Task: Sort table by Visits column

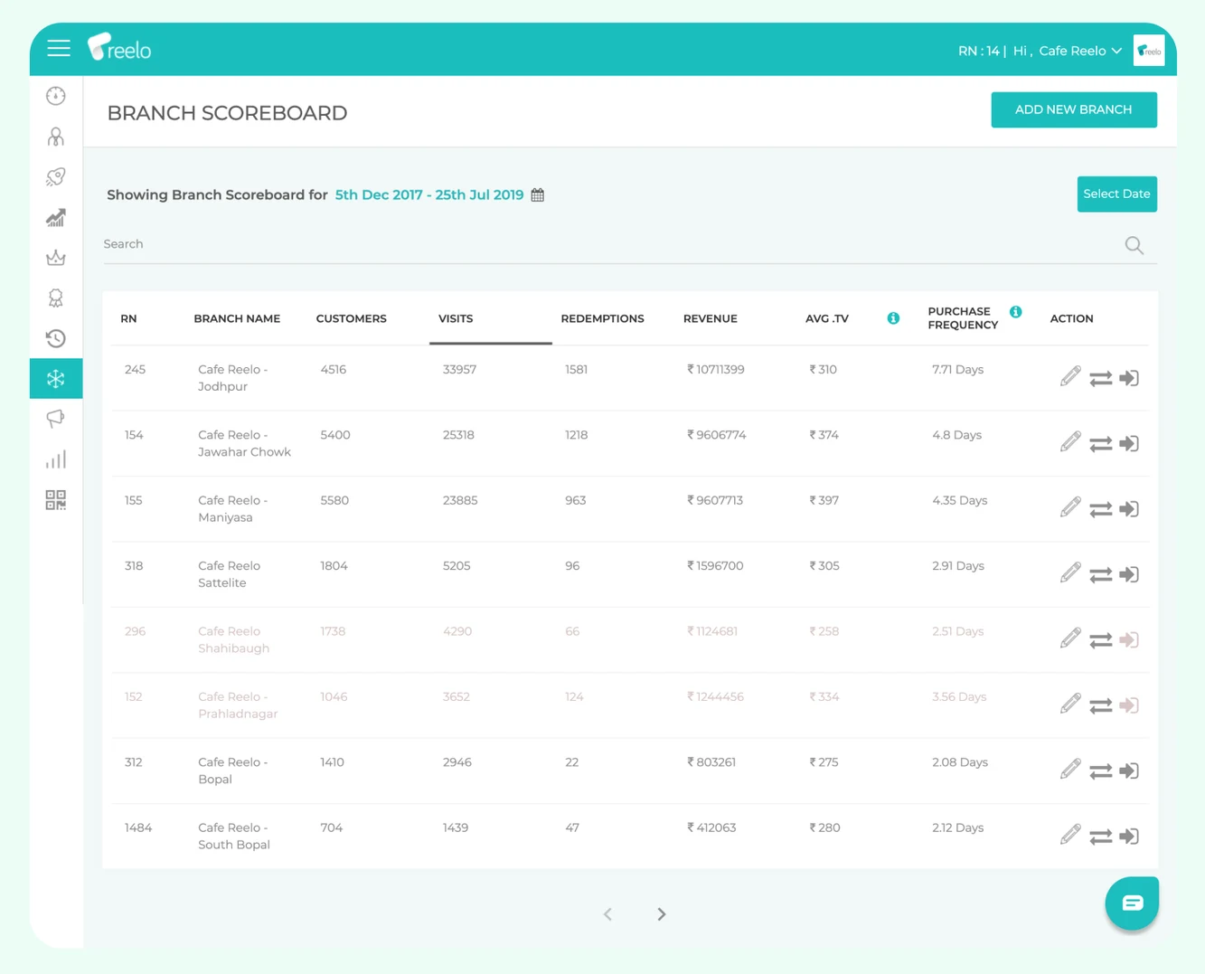Action: [x=456, y=318]
